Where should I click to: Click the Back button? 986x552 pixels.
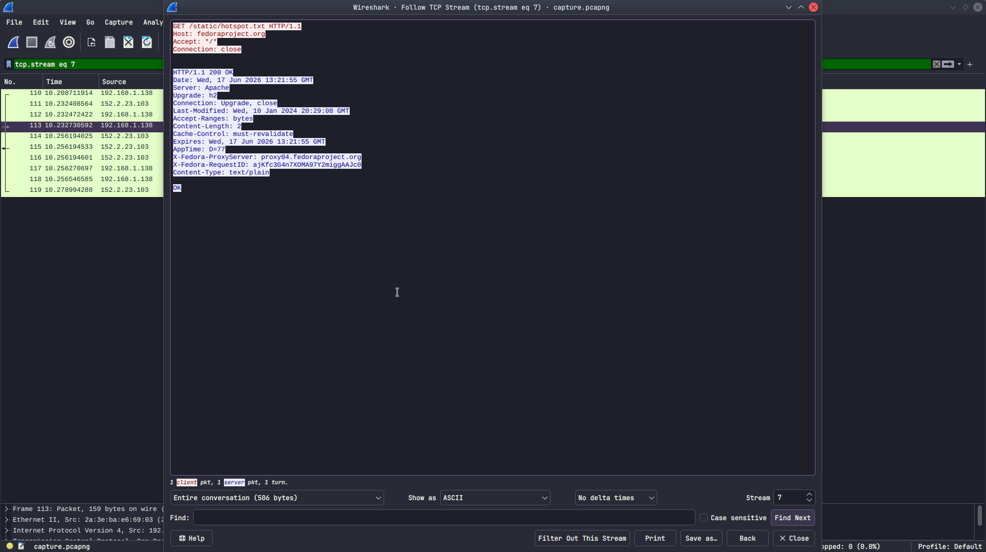(747, 539)
